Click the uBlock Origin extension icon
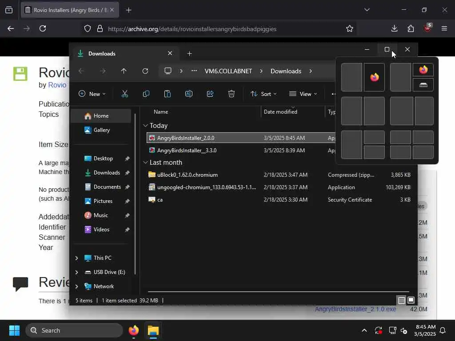 [x=427, y=28]
